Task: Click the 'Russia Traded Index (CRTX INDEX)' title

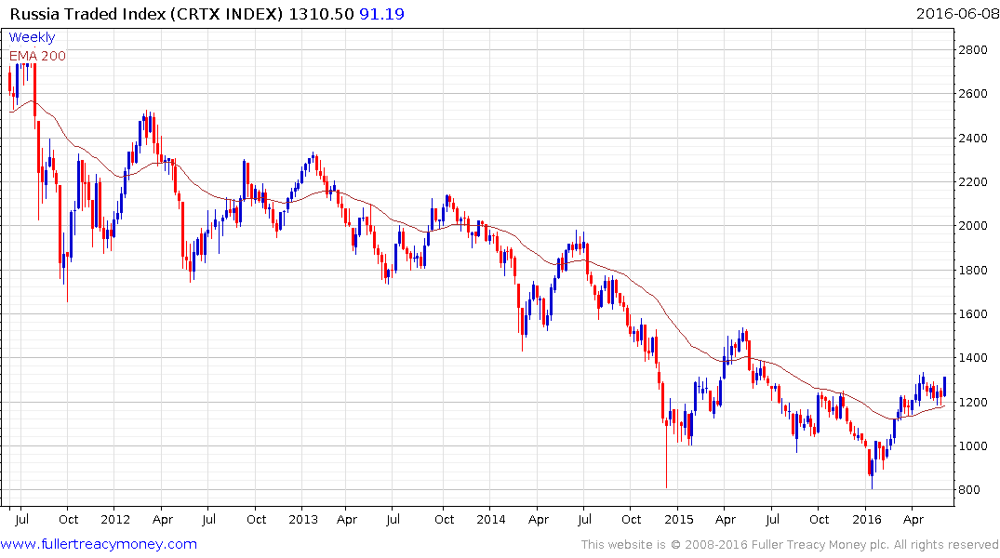Action: coord(146,14)
